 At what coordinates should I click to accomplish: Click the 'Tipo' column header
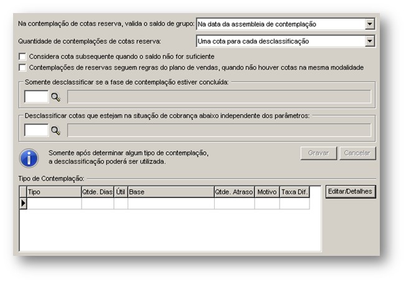54,192
